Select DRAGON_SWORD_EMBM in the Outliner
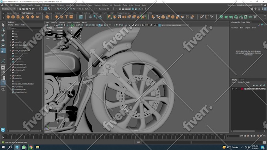The height and width of the screenshot is (150, 267). tap(24, 84)
